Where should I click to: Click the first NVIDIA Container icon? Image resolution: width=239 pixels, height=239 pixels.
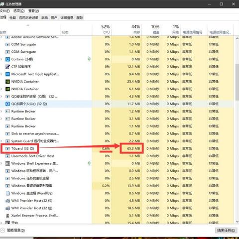[7, 82]
